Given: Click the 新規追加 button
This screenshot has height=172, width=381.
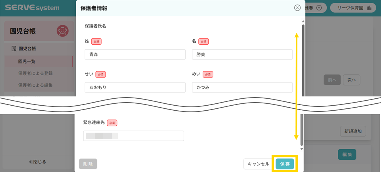Looking at the screenshot, I should 353,131.
